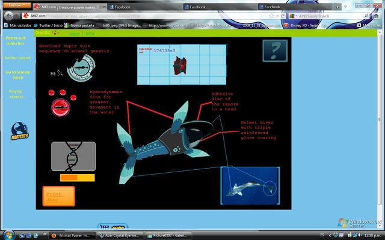The height and width of the screenshot is (240, 385).
Task: Click the large red remora power disc
Action: point(60,107)
